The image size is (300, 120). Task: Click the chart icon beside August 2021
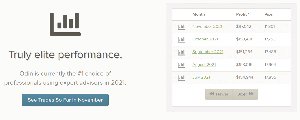point(181,65)
